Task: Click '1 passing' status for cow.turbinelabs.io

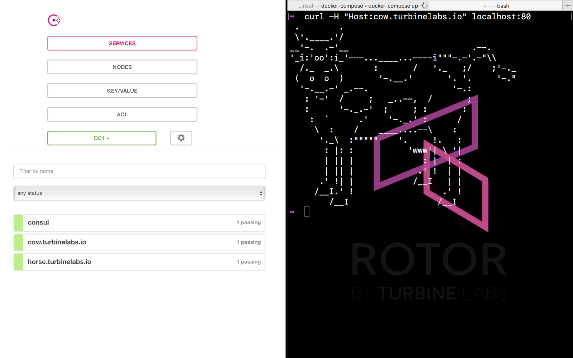Action: pyautogui.click(x=249, y=242)
